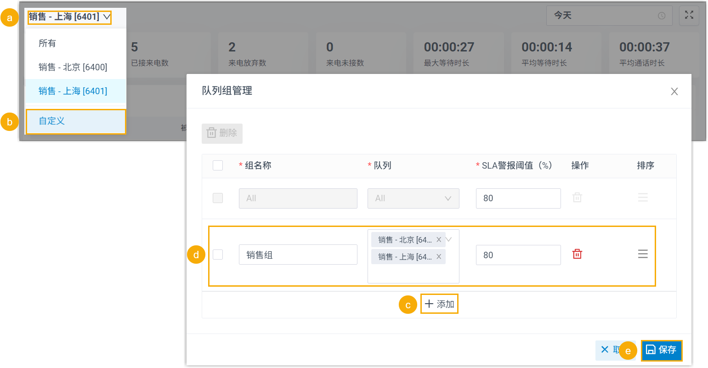Click the sort handle icon for All row
The image size is (708, 368).
pos(642,198)
